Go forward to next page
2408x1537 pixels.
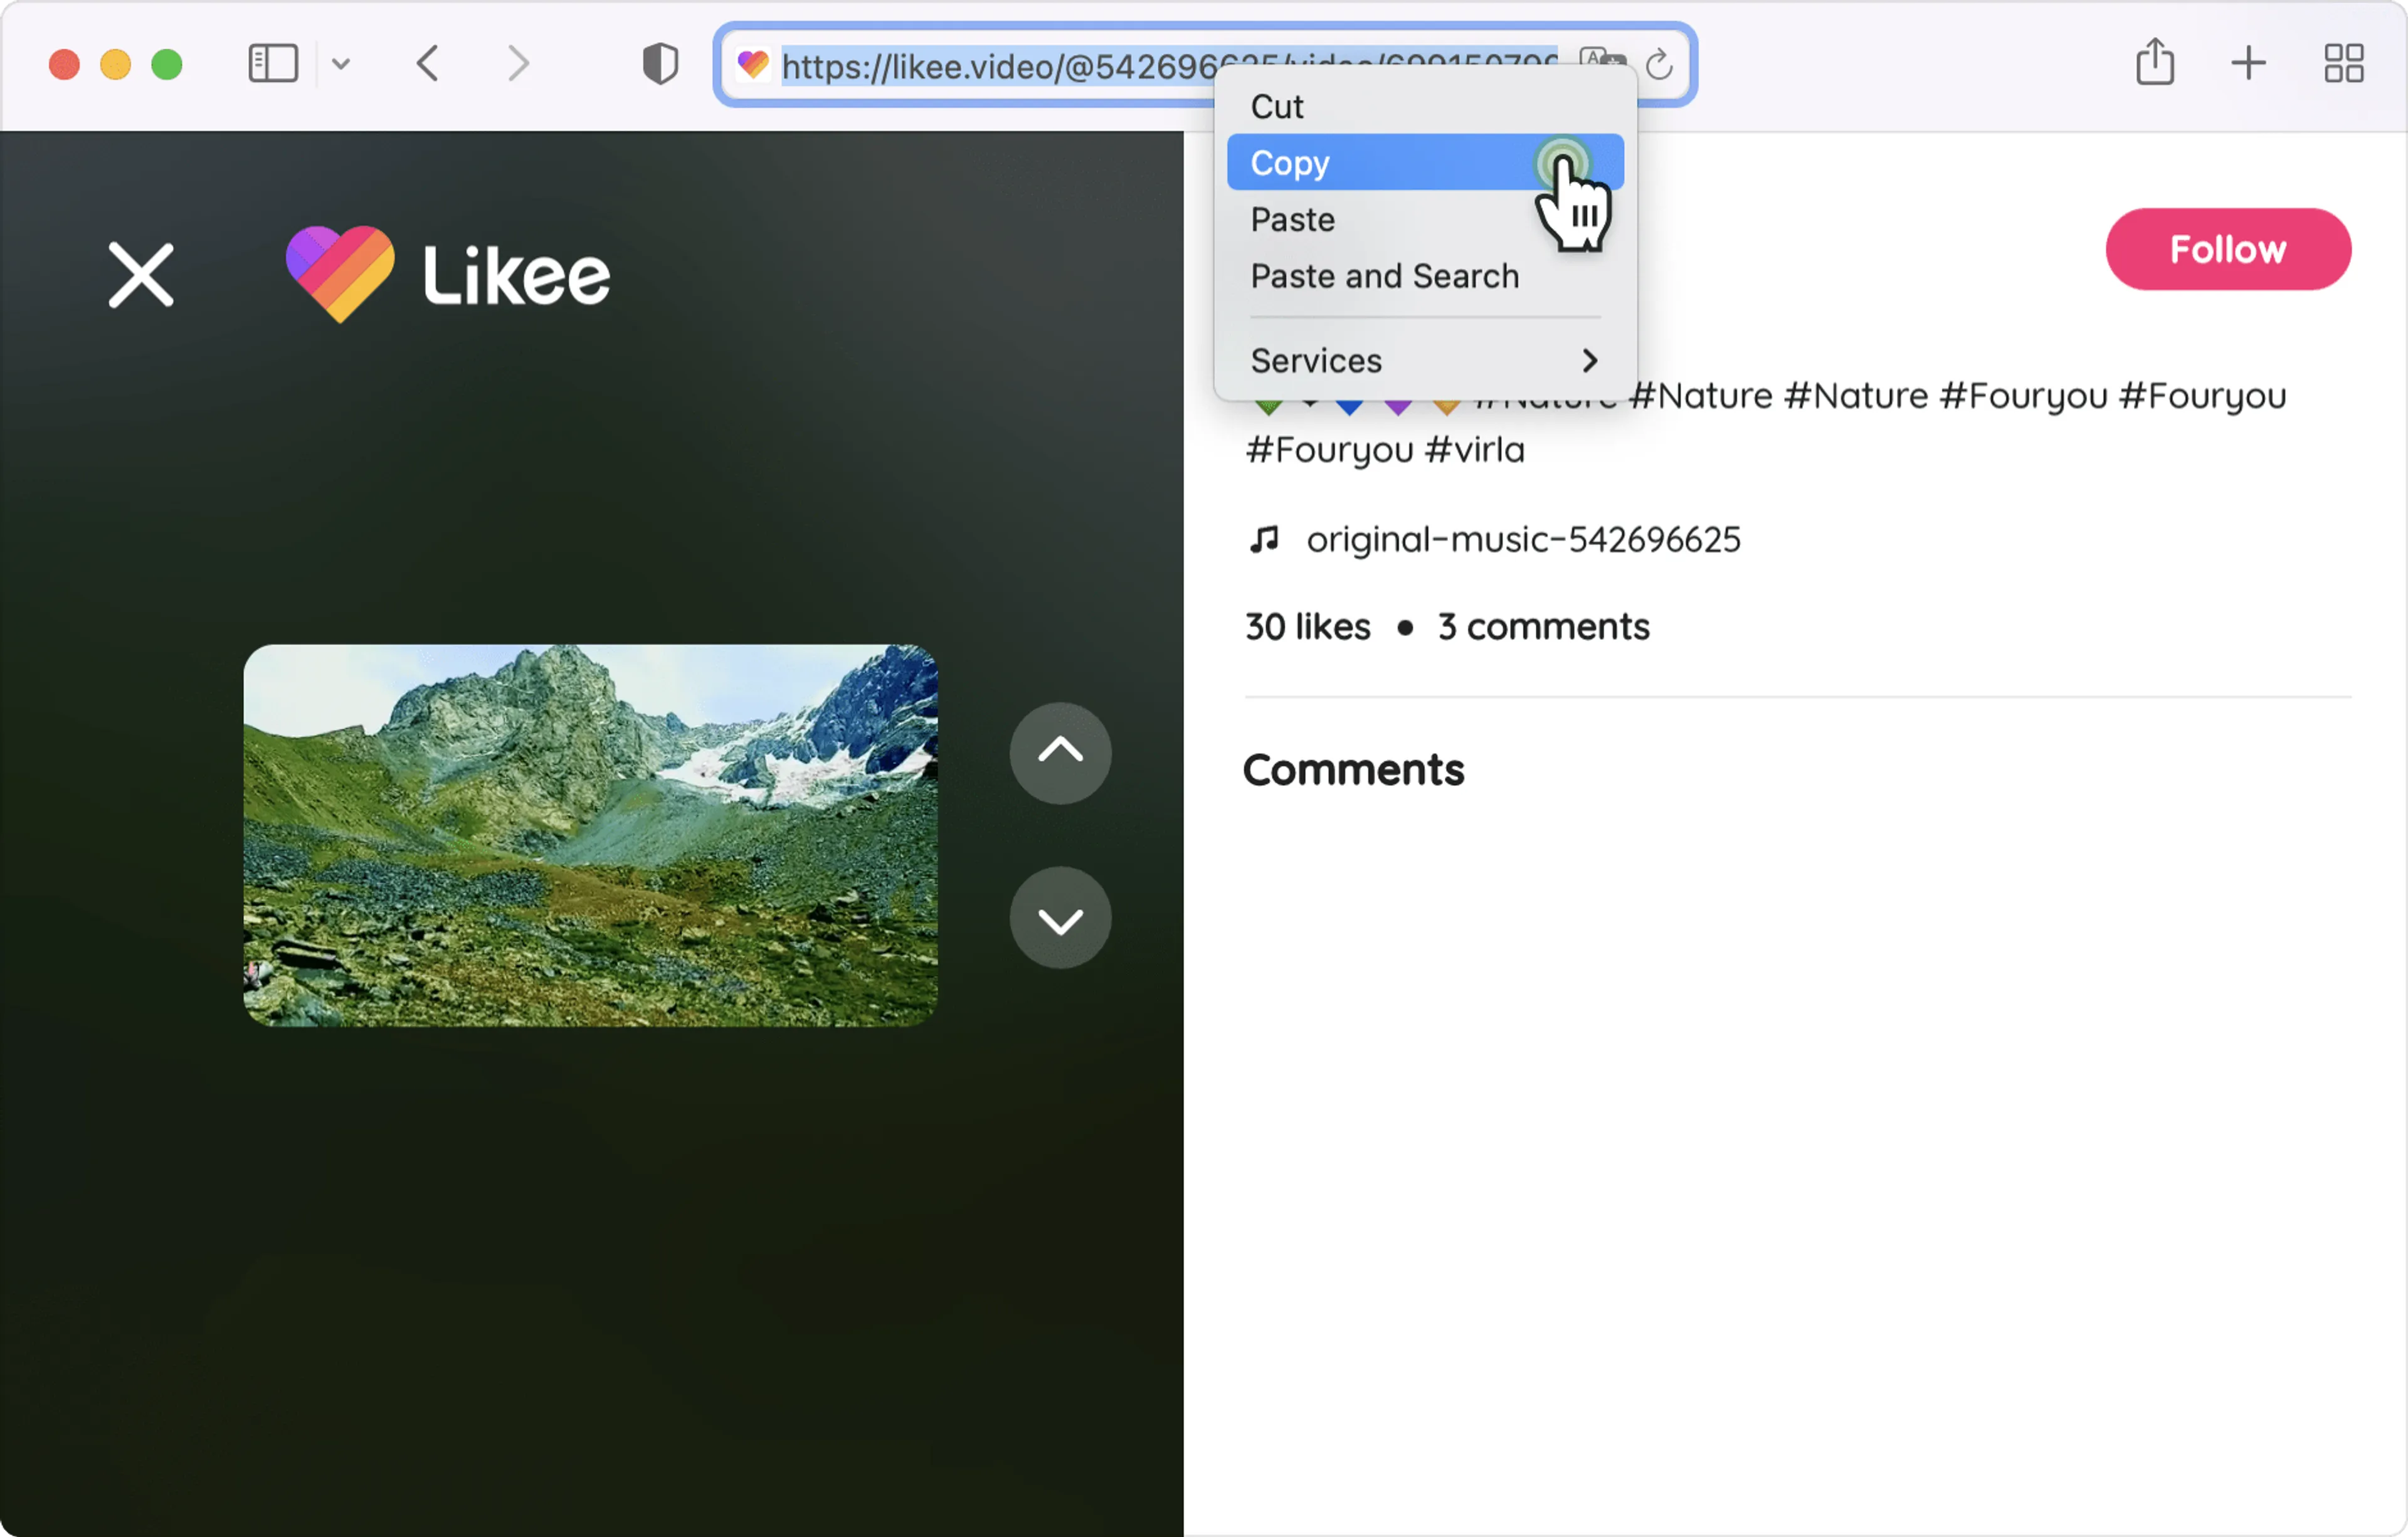tap(518, 64)
